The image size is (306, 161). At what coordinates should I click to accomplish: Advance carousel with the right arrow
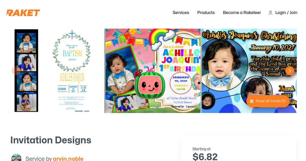click(x=290, y=71)
